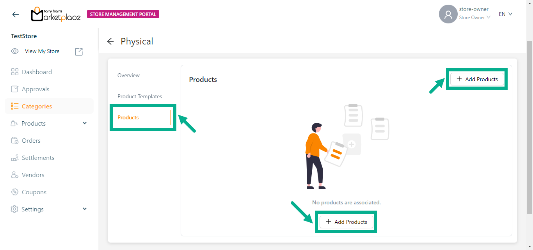
Task: Click the page vertical scrollbar
Action: tap(529, 125)
